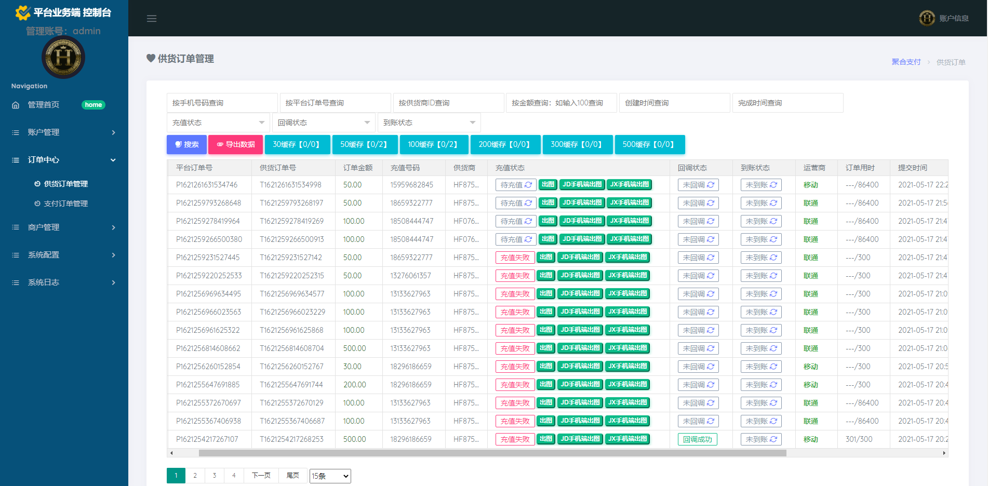The height and width of the screenshot is (486, 988).
Task: Click the 按手机号码查询 input field
Action: (221, 102)
